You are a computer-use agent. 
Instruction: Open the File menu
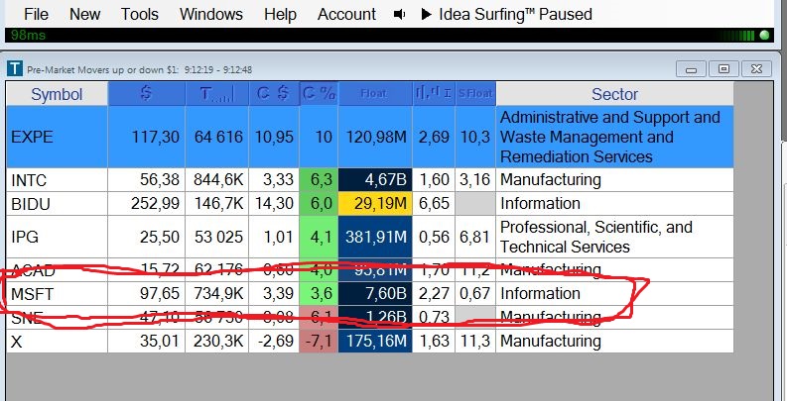coord(36,14)
